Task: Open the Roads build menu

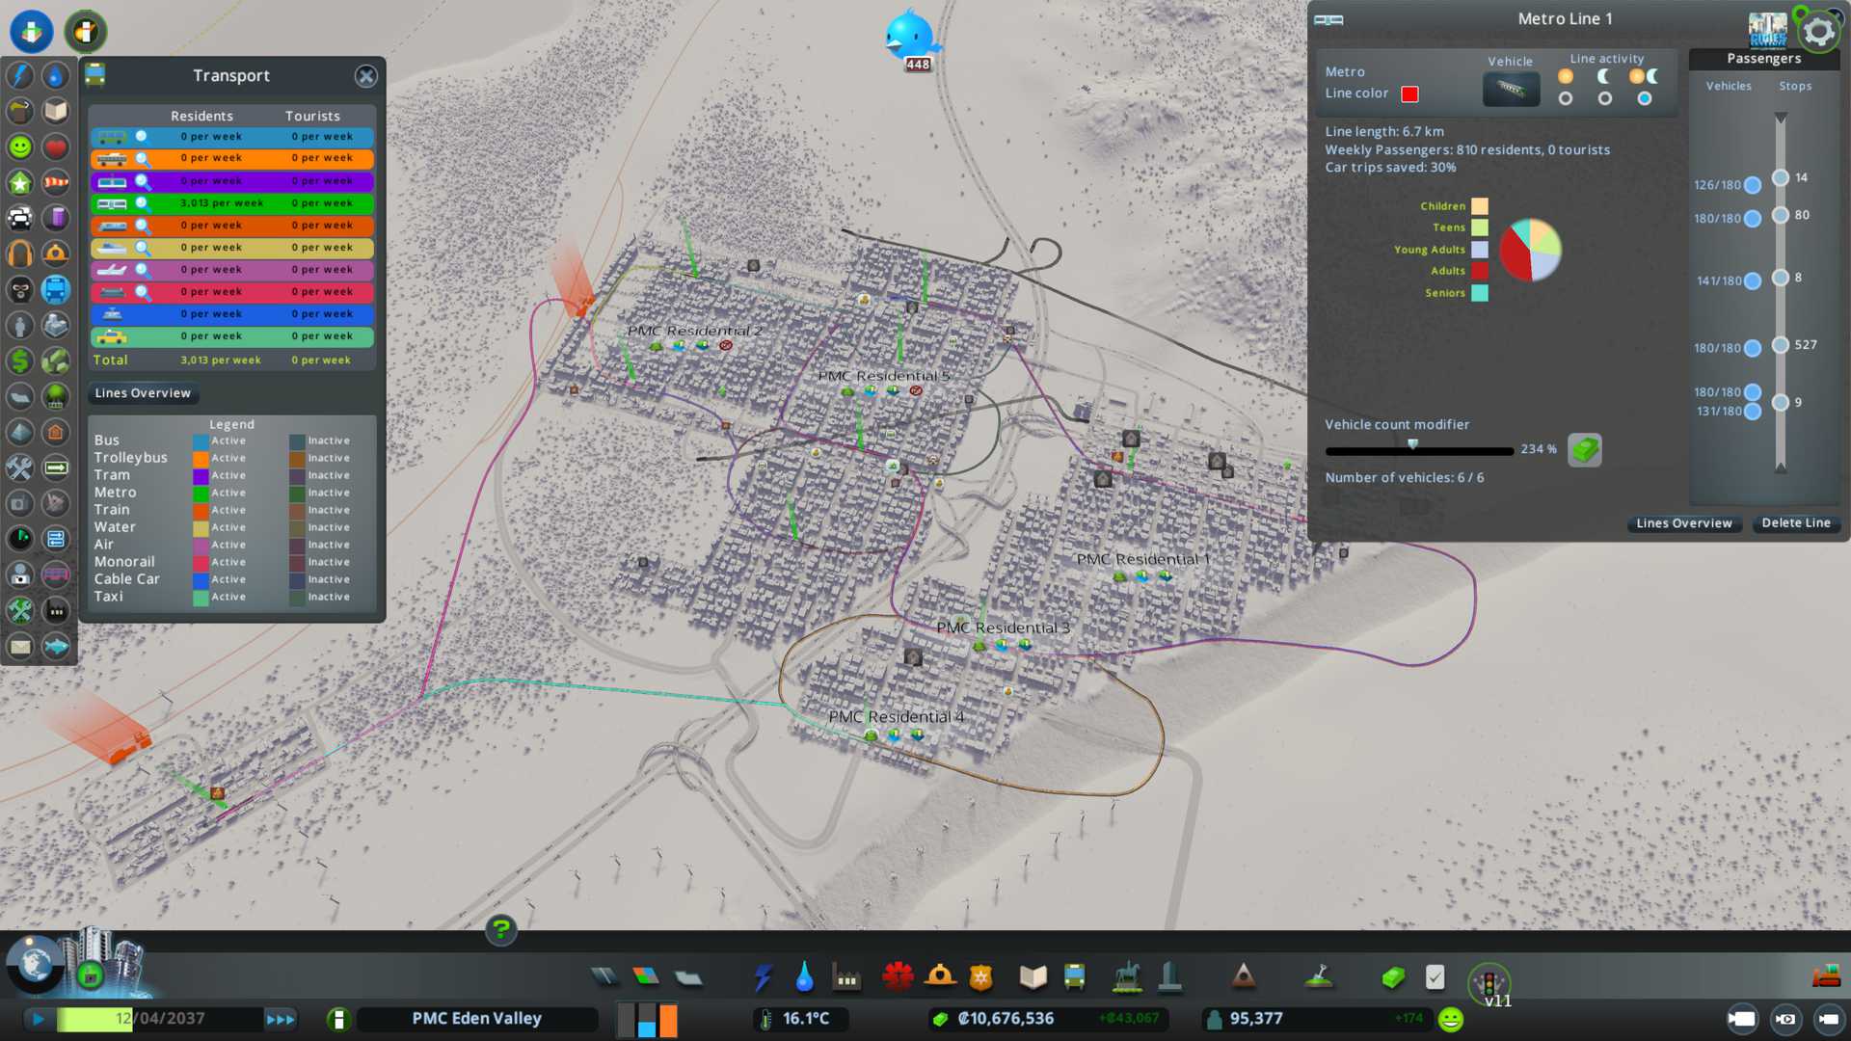Action: (604, 977)
